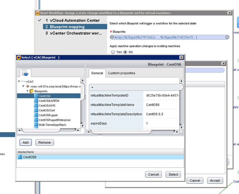Select the CentOS6APPD6 blueprint icon
Screen dimensions: 239x194
36,101
